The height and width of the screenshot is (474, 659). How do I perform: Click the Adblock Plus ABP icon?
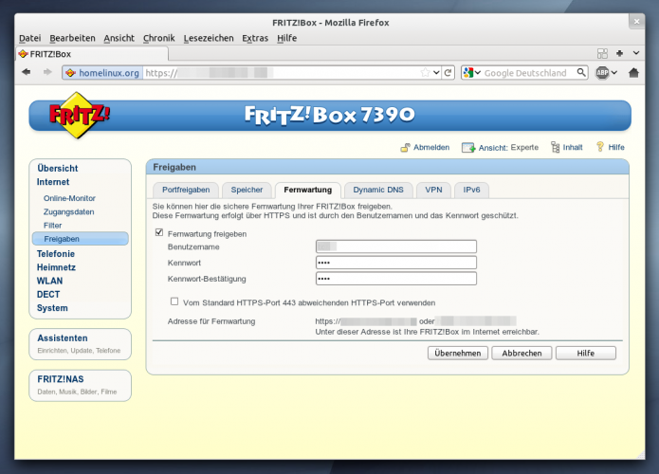click(x=602, y=73)
